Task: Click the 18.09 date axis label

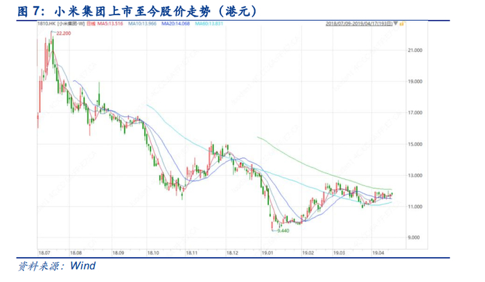Action: pyautogui.click(x=118, y=253)
